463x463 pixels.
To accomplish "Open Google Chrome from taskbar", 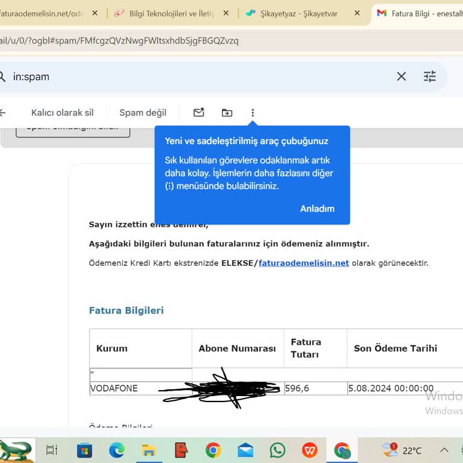I will click(213, 450).
